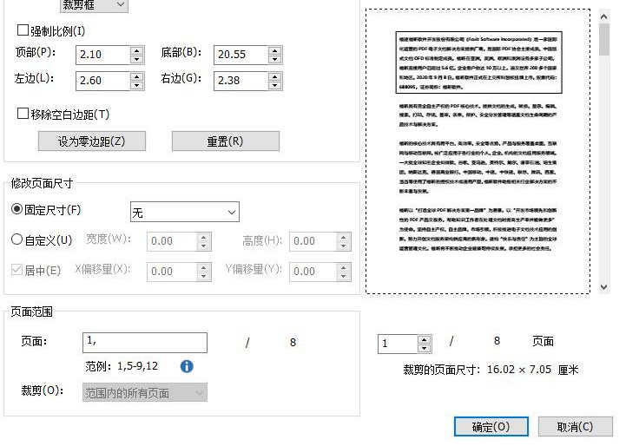Select the 固定尺寸 radio button

tap(17, 210)
